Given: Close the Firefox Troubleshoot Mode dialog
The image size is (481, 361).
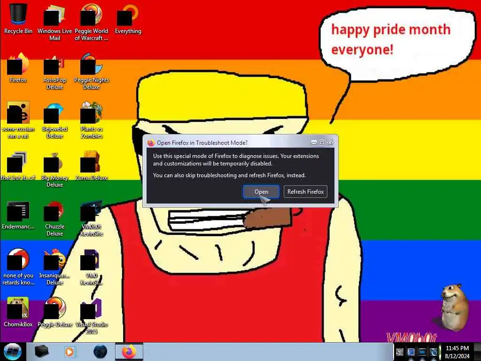Looking at the screenshot, I should (330, 143).
